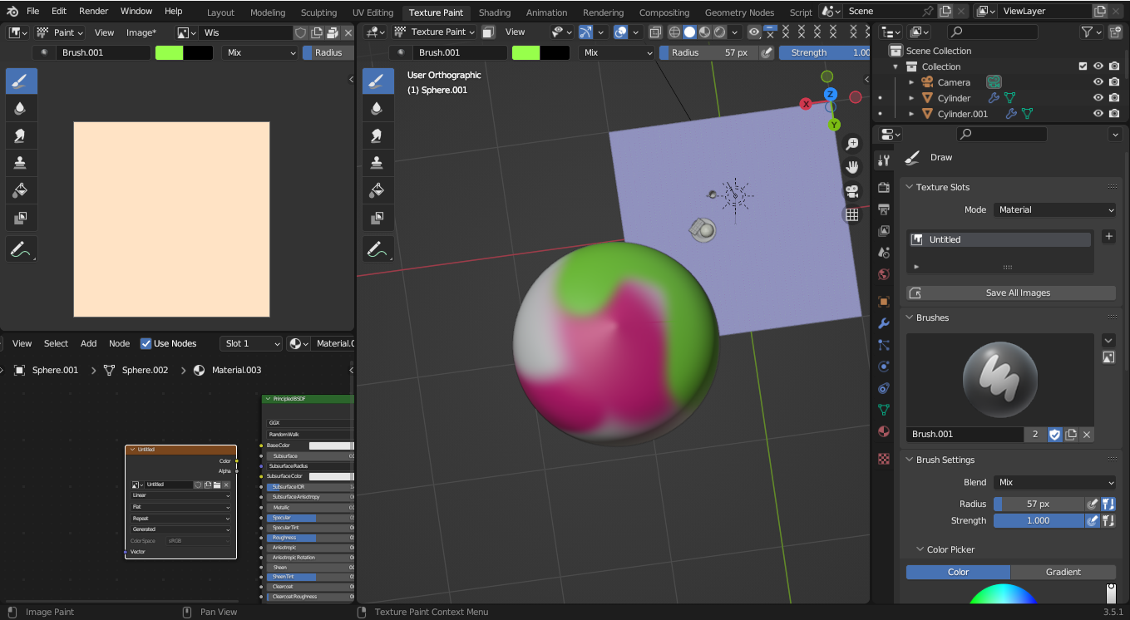The width and height of the screenshot is (1130, 620).
Task: Switch to the UV Editing workspace tab
Action: (373, 12)
